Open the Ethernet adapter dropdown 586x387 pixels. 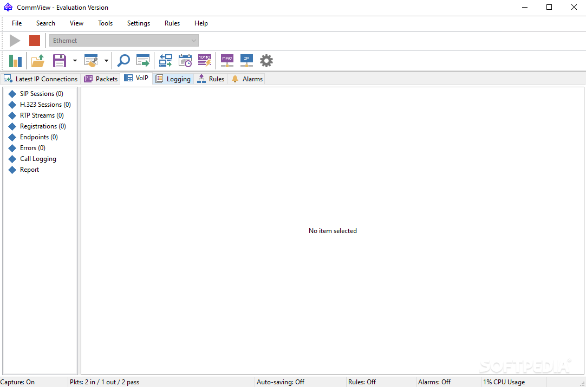point(124,41)
